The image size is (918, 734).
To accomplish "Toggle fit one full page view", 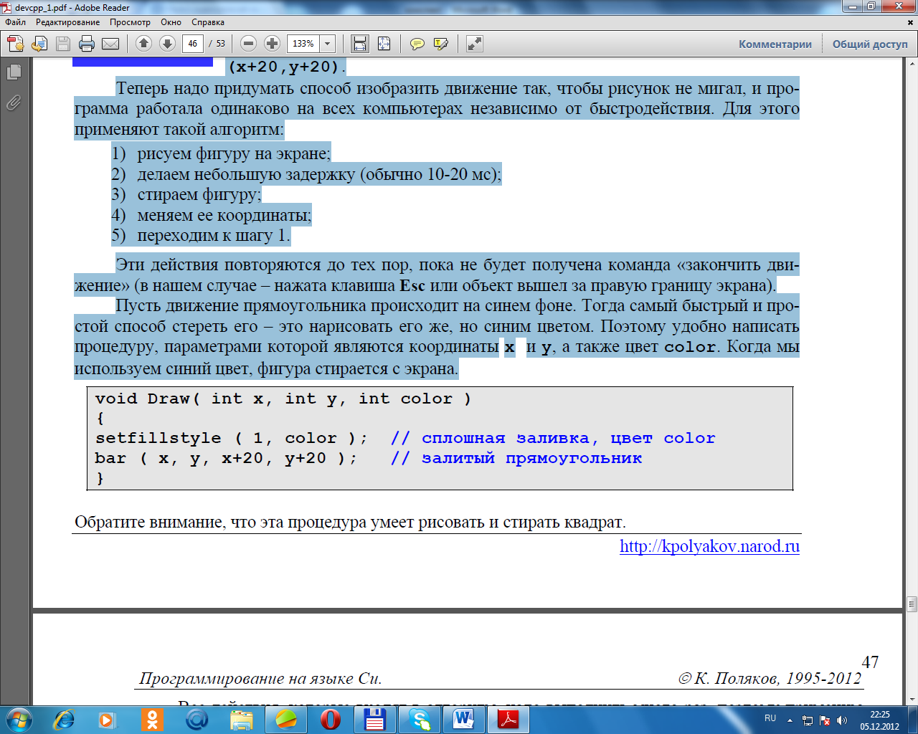I will coord(384,44).
